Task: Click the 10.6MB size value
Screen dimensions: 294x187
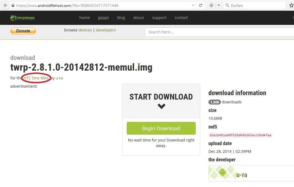Action: [215, 118]
